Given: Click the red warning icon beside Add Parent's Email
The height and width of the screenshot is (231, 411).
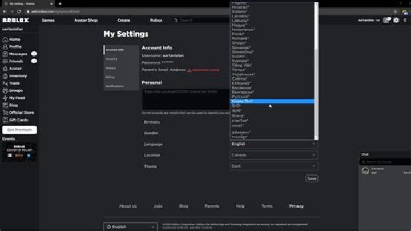Looking at the screenshot, I should 190,70.
